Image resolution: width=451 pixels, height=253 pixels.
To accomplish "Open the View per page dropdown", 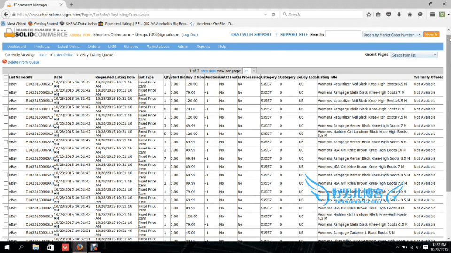I will point(249,71).
